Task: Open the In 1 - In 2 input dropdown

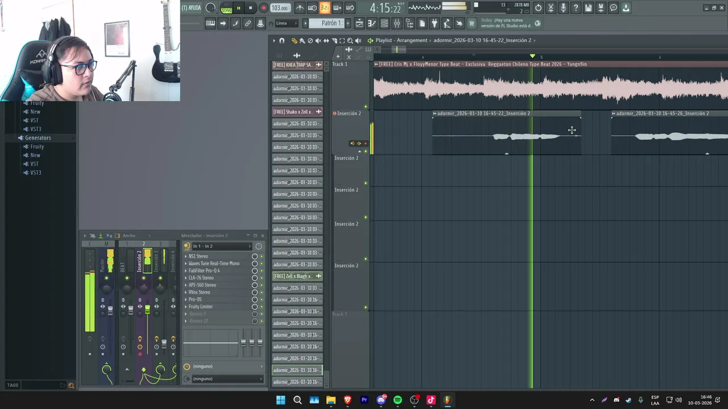Action: tap(222, 246)
